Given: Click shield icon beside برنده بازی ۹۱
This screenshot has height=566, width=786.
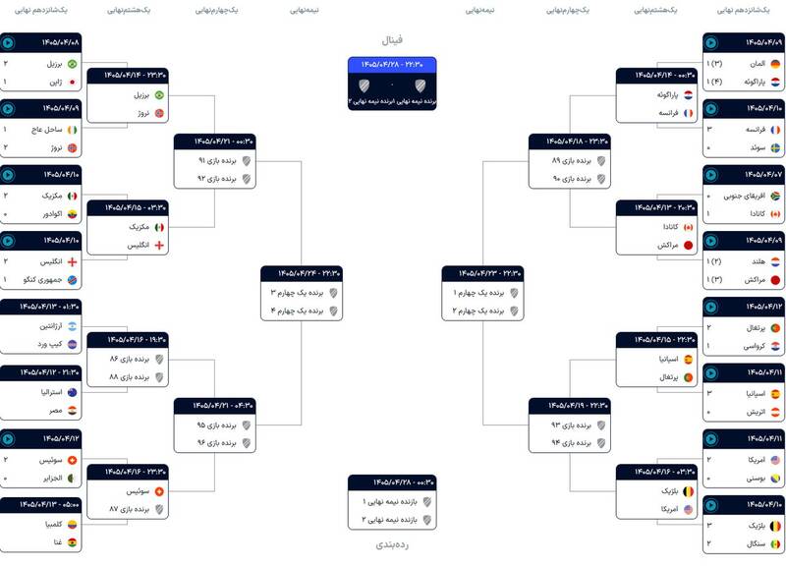Looking at the screenshot, I should point(247,161).
